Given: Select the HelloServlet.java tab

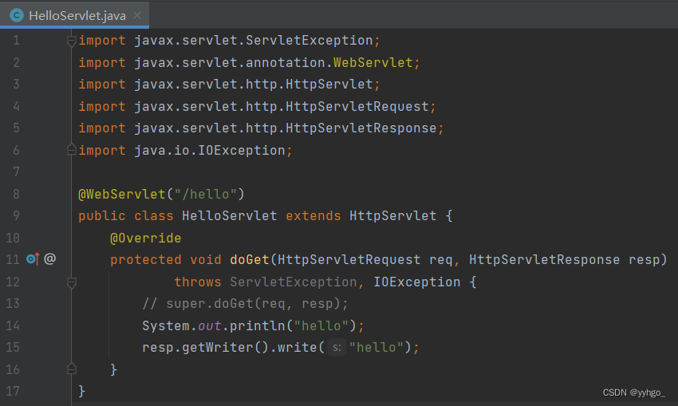Looking at the screenshot, I should pos(76,15).
